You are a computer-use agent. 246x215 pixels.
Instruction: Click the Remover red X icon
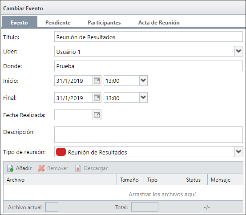point(41,168)
